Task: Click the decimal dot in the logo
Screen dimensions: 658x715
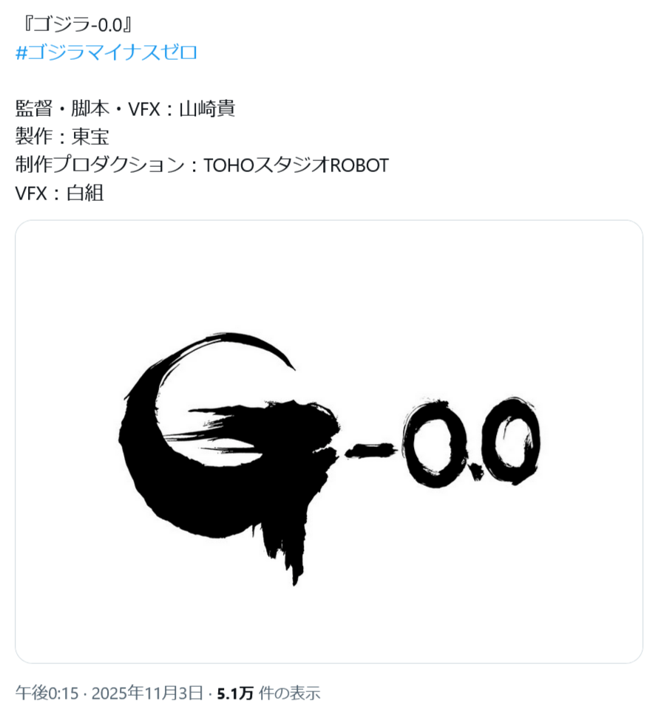Action: [x=475, y=472]
